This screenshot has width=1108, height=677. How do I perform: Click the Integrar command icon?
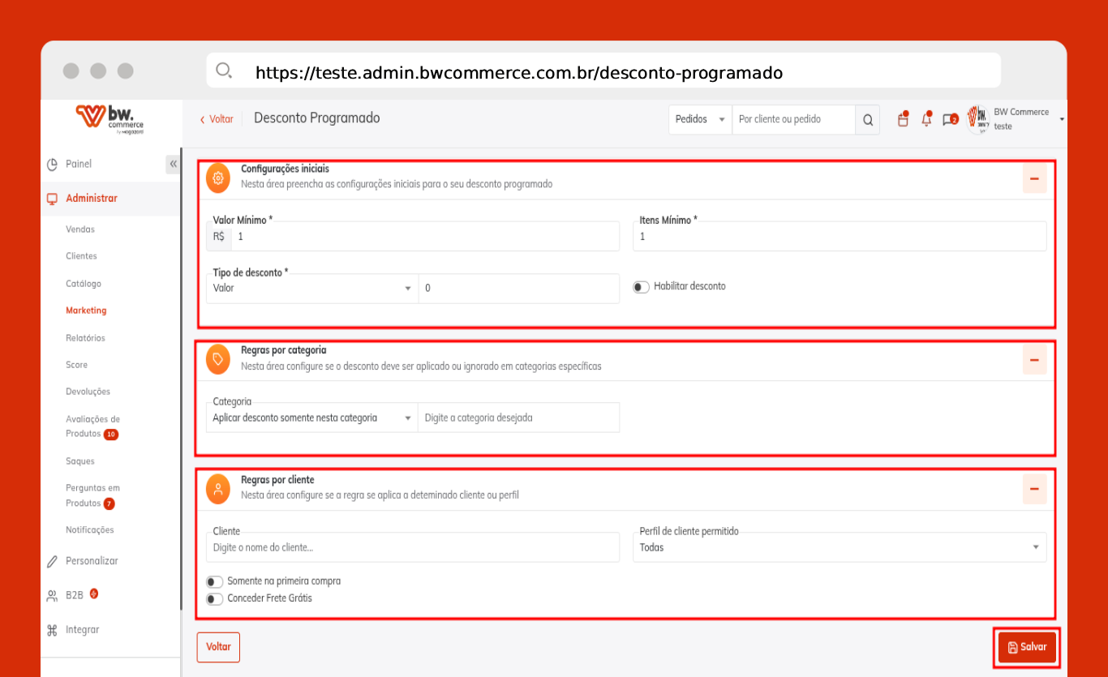tap(52, 630)
